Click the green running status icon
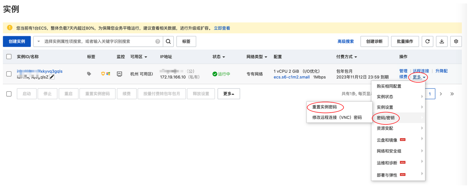 pyautogui.click(x=215, y=74)
